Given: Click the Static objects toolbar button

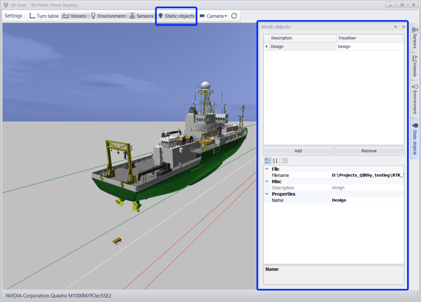Looking at the screenshot, I should (x=176, y=16).
